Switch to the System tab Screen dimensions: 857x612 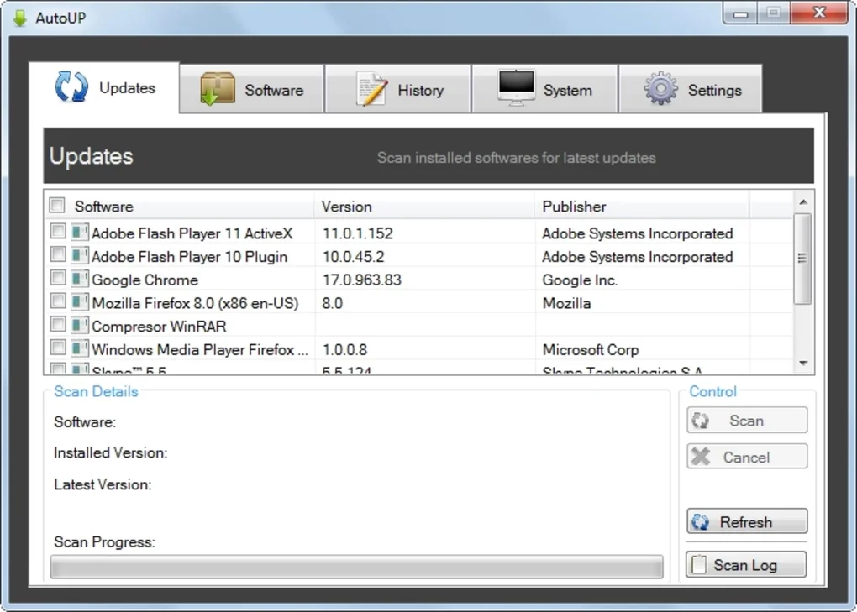tap(545, 89)
